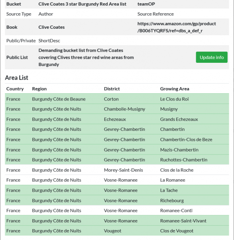Click Burgundy Côte de Beaune region cell
234x240 pixels.
59,99
